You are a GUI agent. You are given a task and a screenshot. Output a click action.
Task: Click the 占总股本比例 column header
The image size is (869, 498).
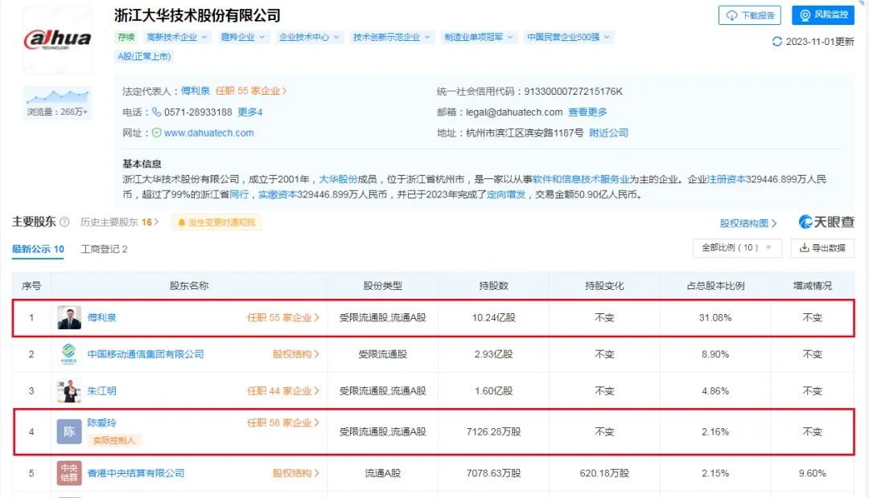pyautogui.click(x=715, y=285)
